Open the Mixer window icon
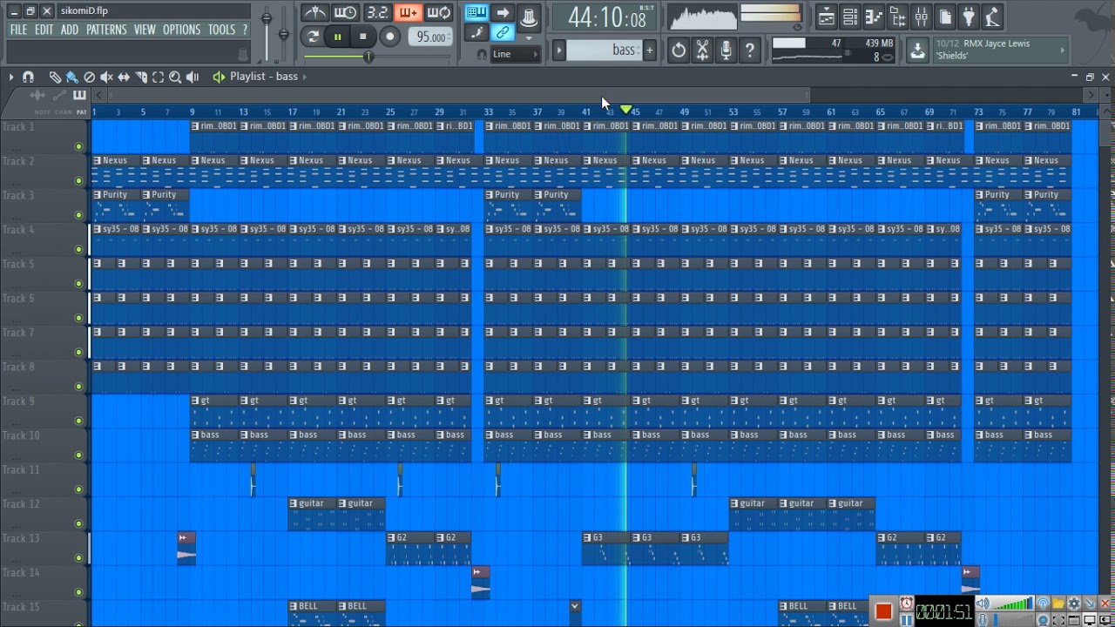The width and height of the screenshot is (1115, 627). pos(921,17)
